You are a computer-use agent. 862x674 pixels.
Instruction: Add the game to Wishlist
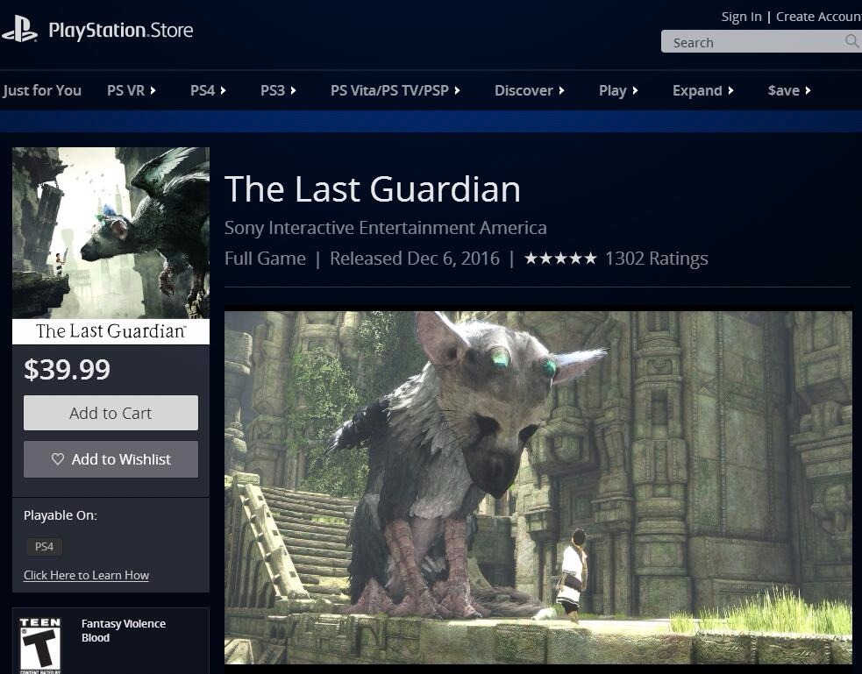110,458
